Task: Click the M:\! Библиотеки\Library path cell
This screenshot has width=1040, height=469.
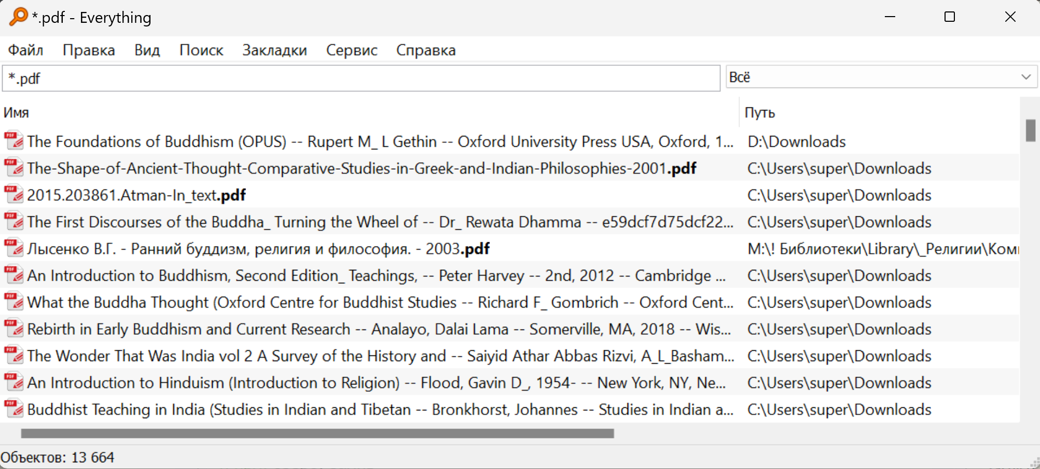Action: pos(883,249)
